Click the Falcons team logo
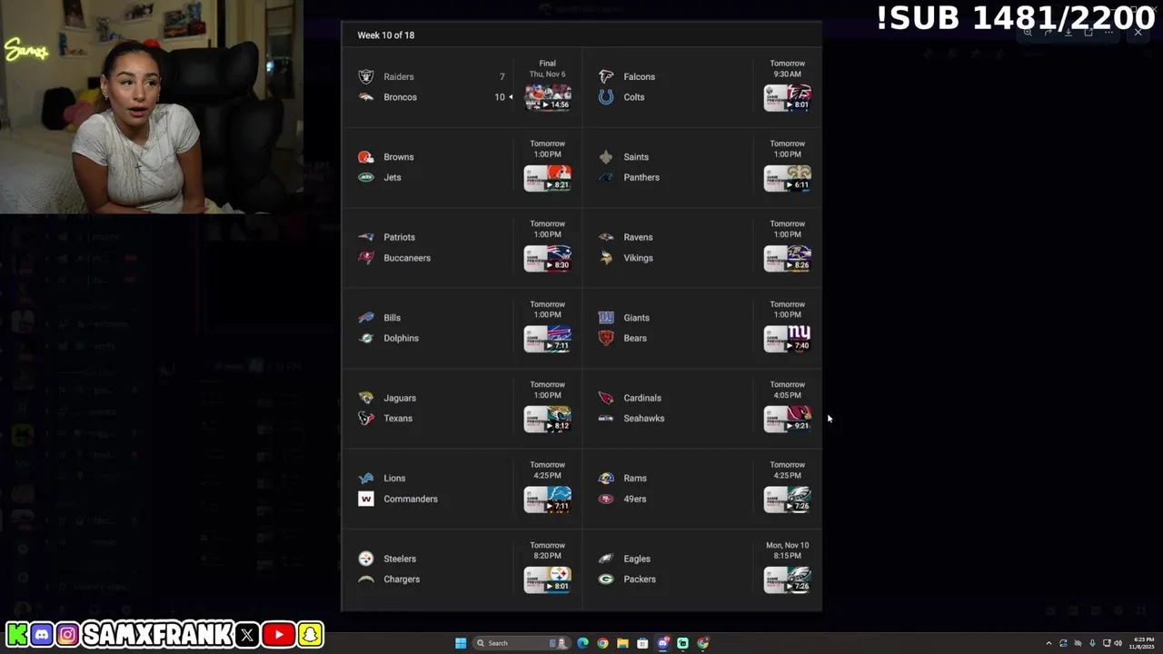The height and width of the screenshot is (654, 1163). (606, 76)
